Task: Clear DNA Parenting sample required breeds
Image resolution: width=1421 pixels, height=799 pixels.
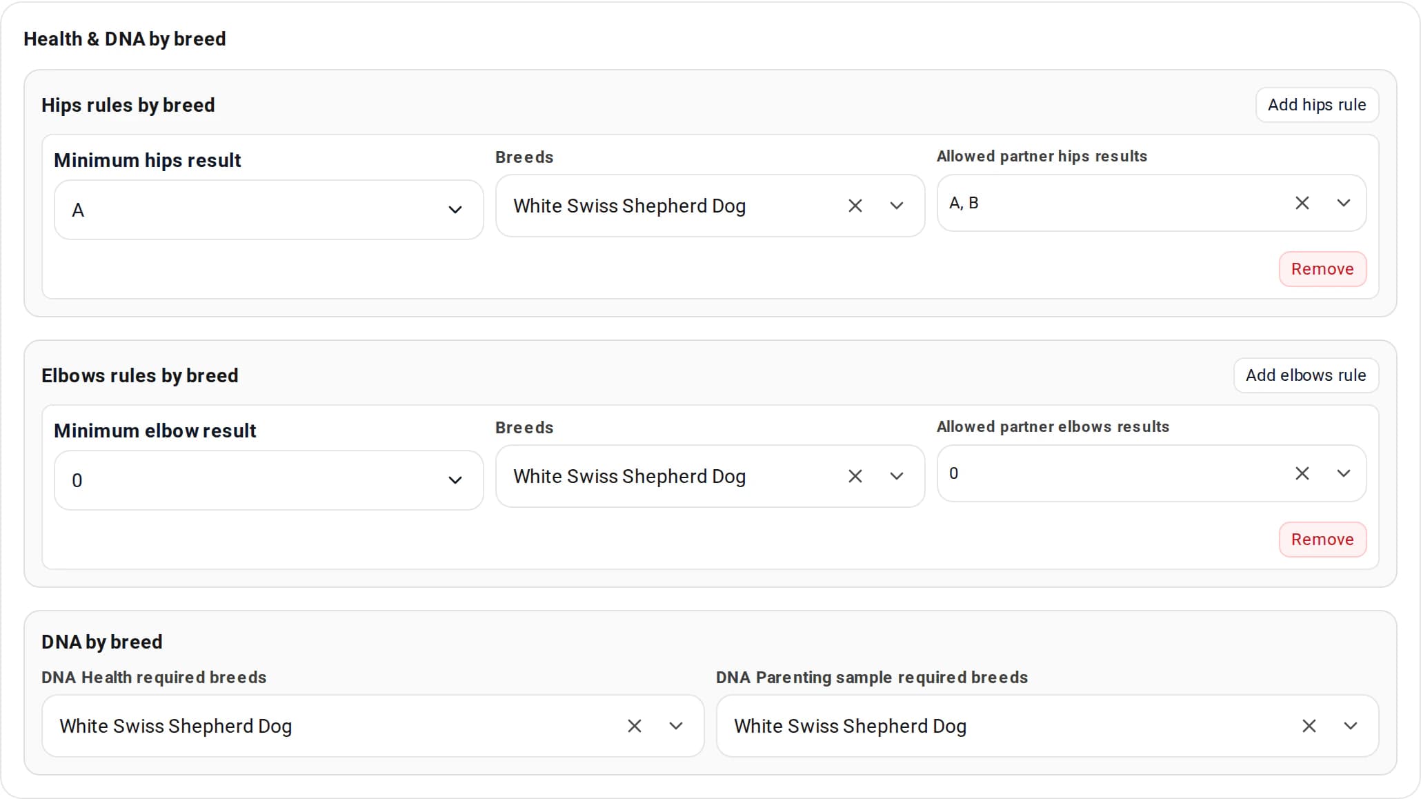Action: click(1309, 726)
